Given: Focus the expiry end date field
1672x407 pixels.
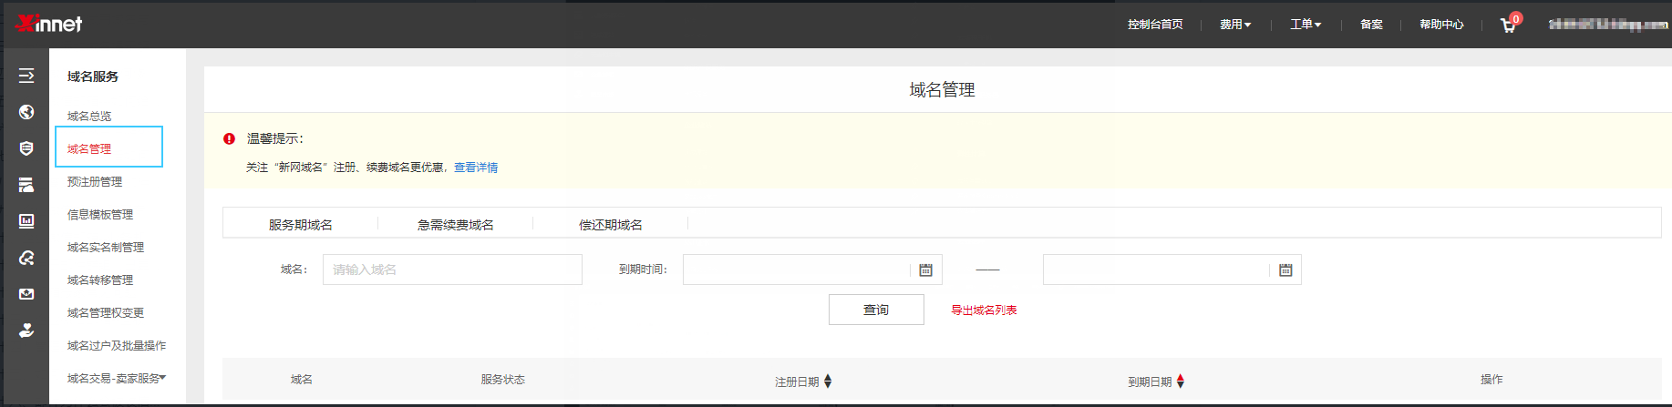Looking at the screenshot, I should point(1172,270).
